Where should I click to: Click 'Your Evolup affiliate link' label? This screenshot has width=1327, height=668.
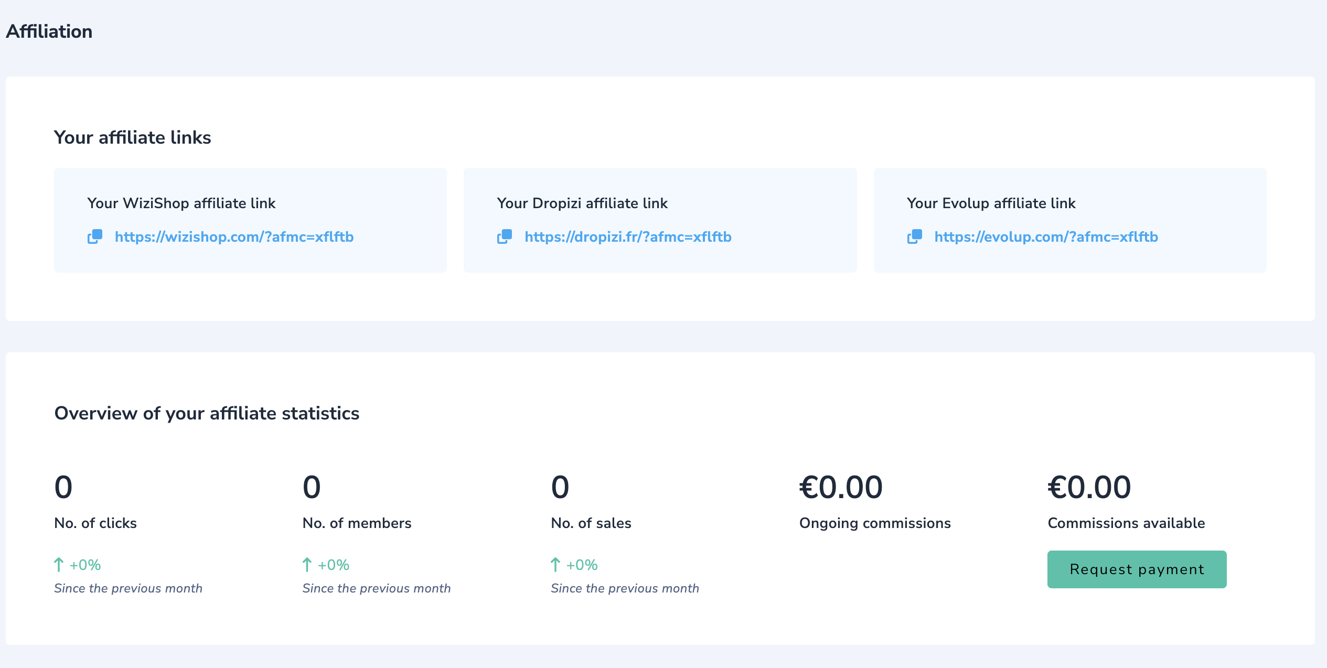[991, 203]
